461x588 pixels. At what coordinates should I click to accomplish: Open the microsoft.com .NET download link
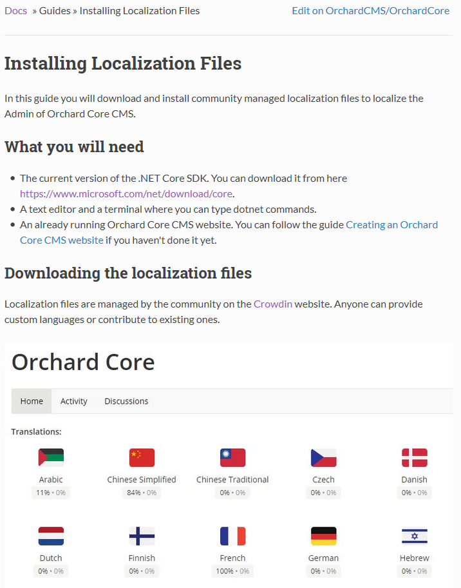point(126,193)
